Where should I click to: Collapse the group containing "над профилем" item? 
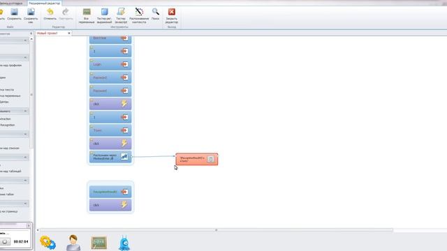(x=25, y=57)
